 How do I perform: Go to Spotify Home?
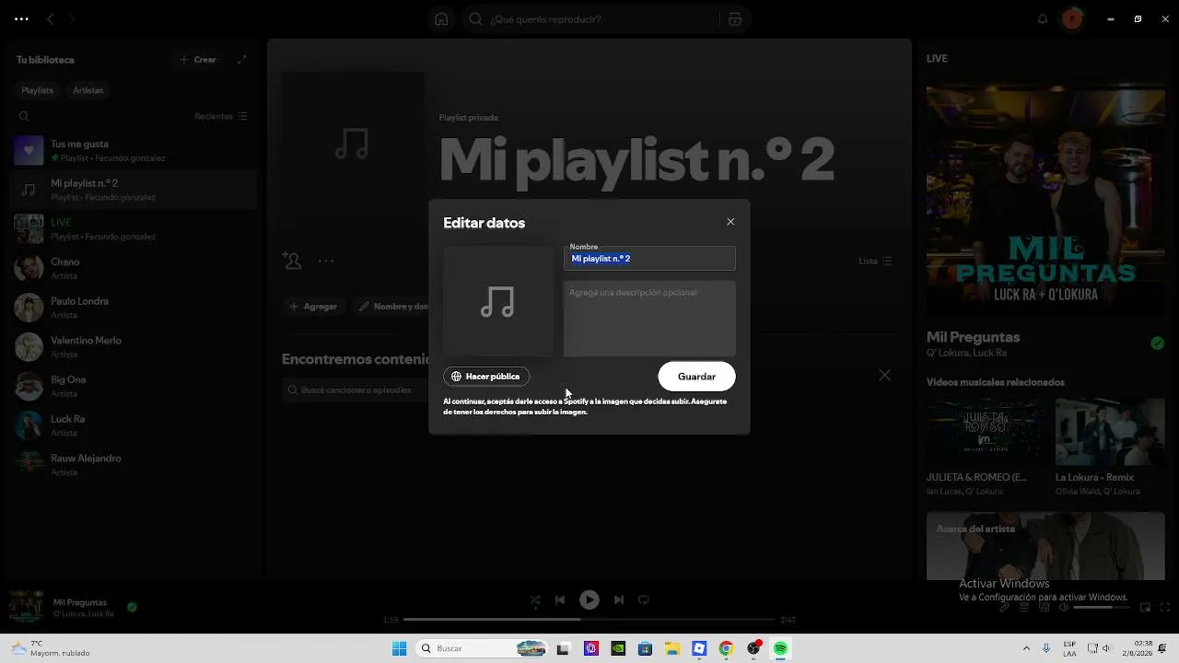(x=441, y=19)
